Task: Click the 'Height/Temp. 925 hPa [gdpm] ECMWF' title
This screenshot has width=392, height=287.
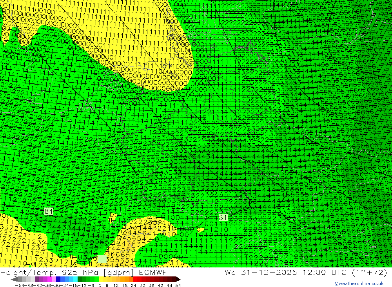Action: tap(83, 272)
